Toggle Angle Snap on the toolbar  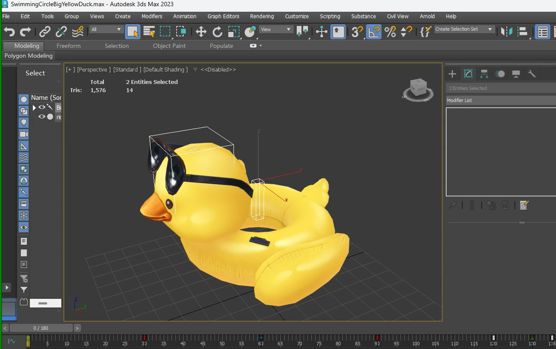(373, 32)
